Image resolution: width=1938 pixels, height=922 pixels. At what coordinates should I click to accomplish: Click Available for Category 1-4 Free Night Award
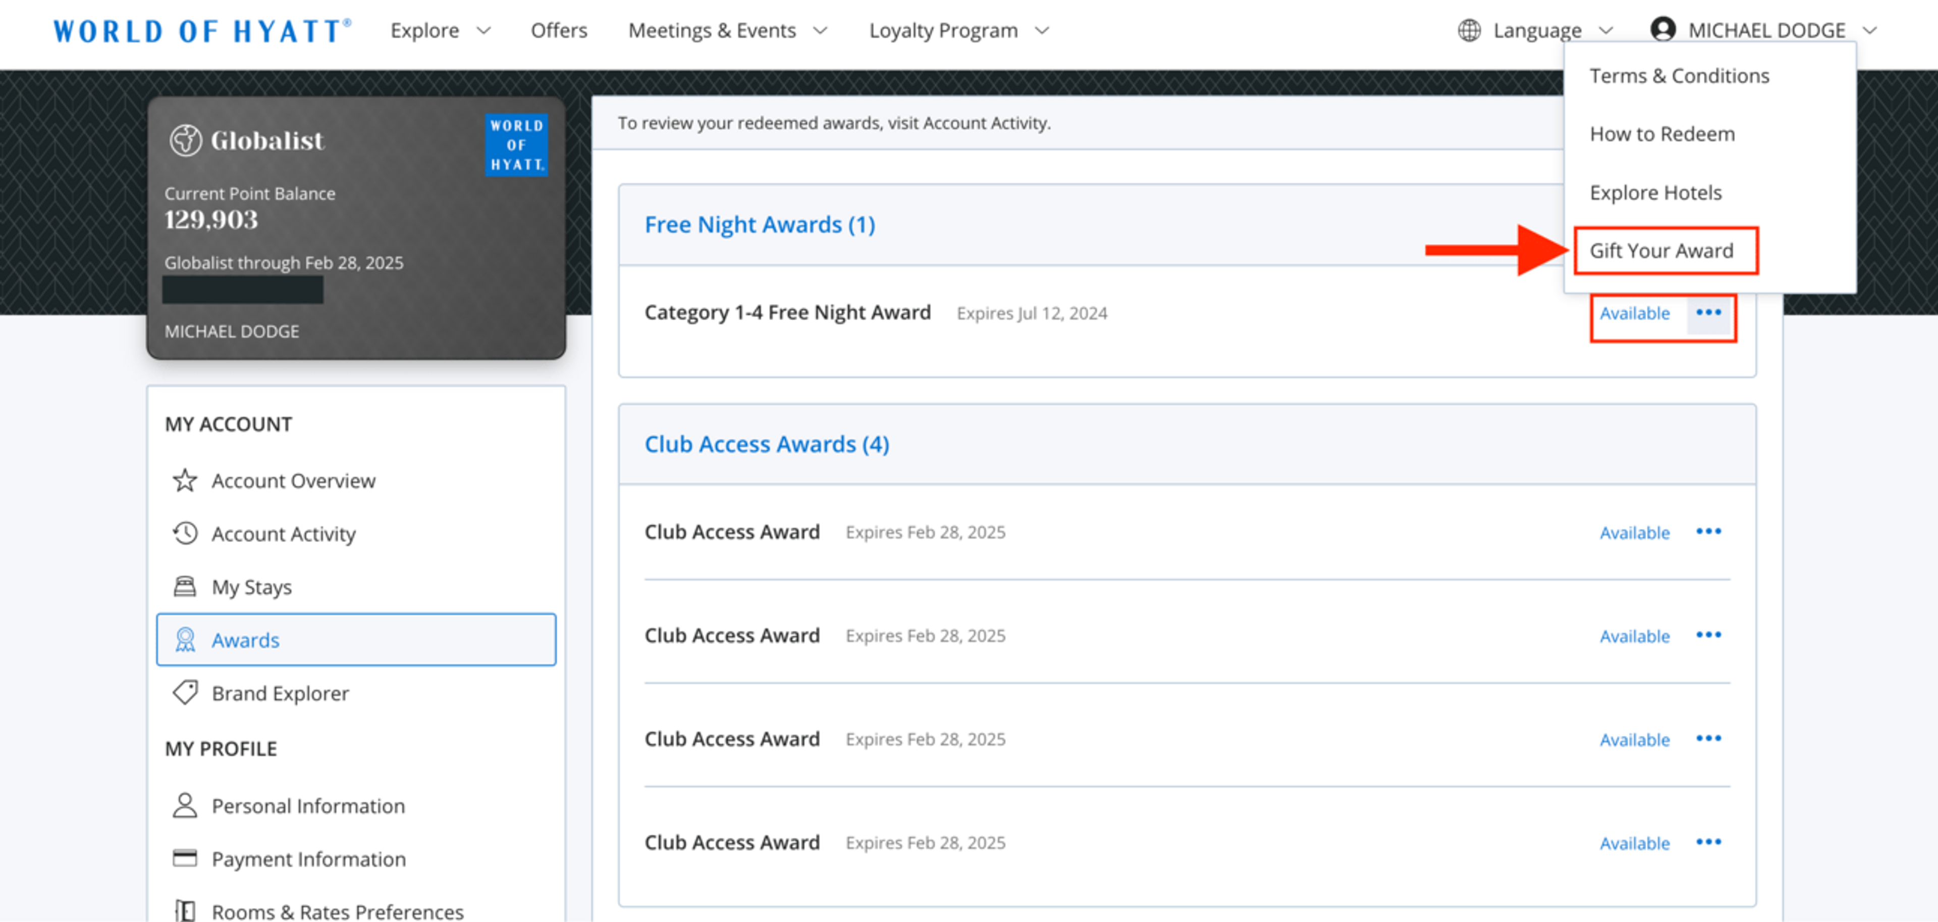coord(1634,313)
